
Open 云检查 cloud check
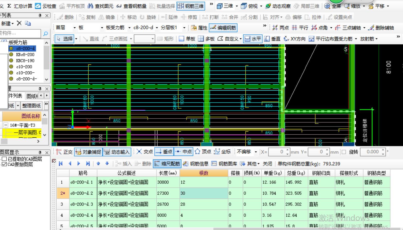pyautogui.click(x=46, y=6)
